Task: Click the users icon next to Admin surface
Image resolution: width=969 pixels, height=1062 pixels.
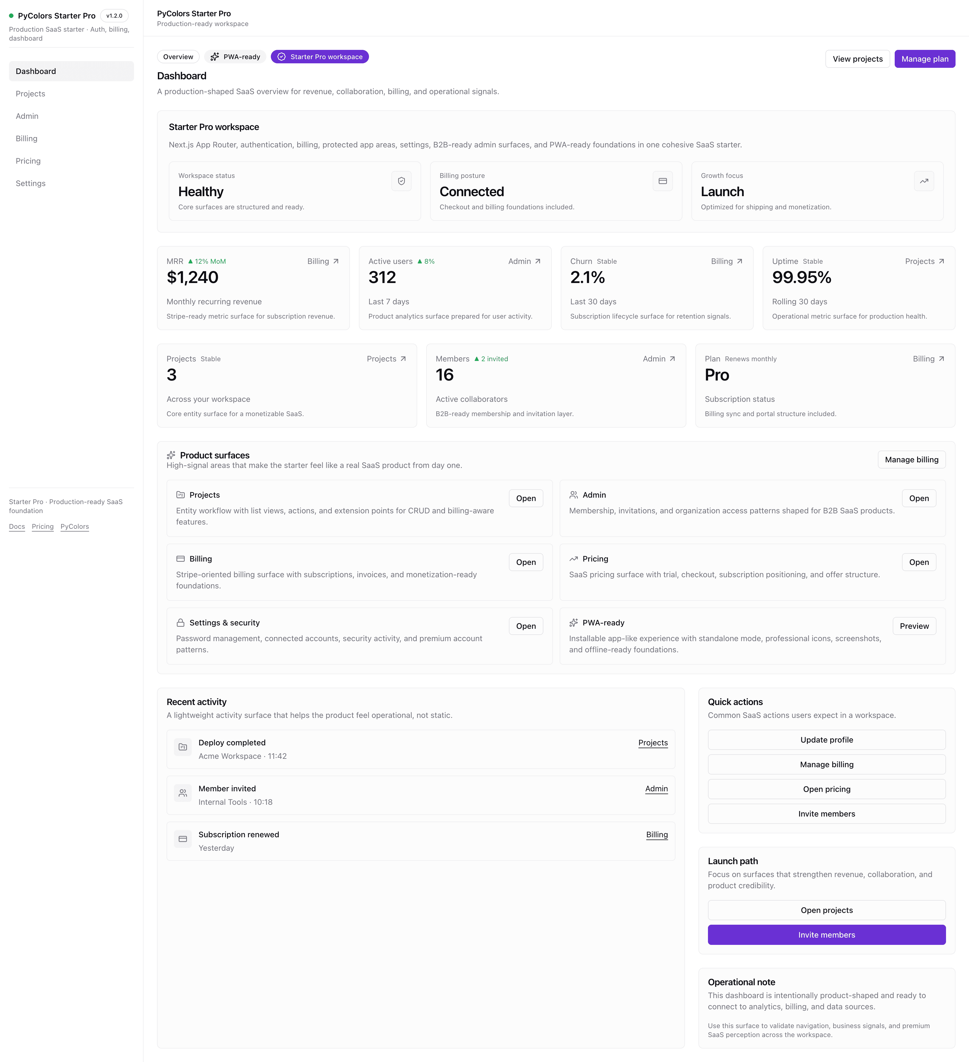Action: coord(574,495)
